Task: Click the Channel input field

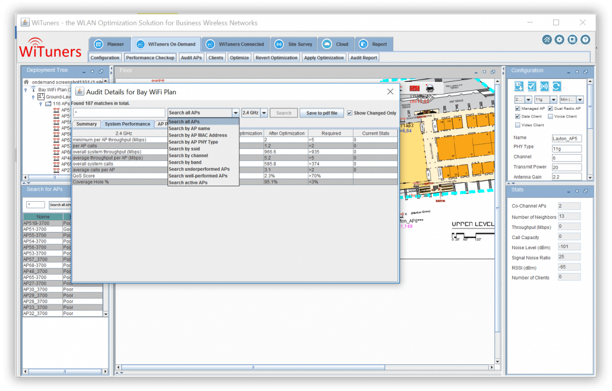Action: point(567,158)
